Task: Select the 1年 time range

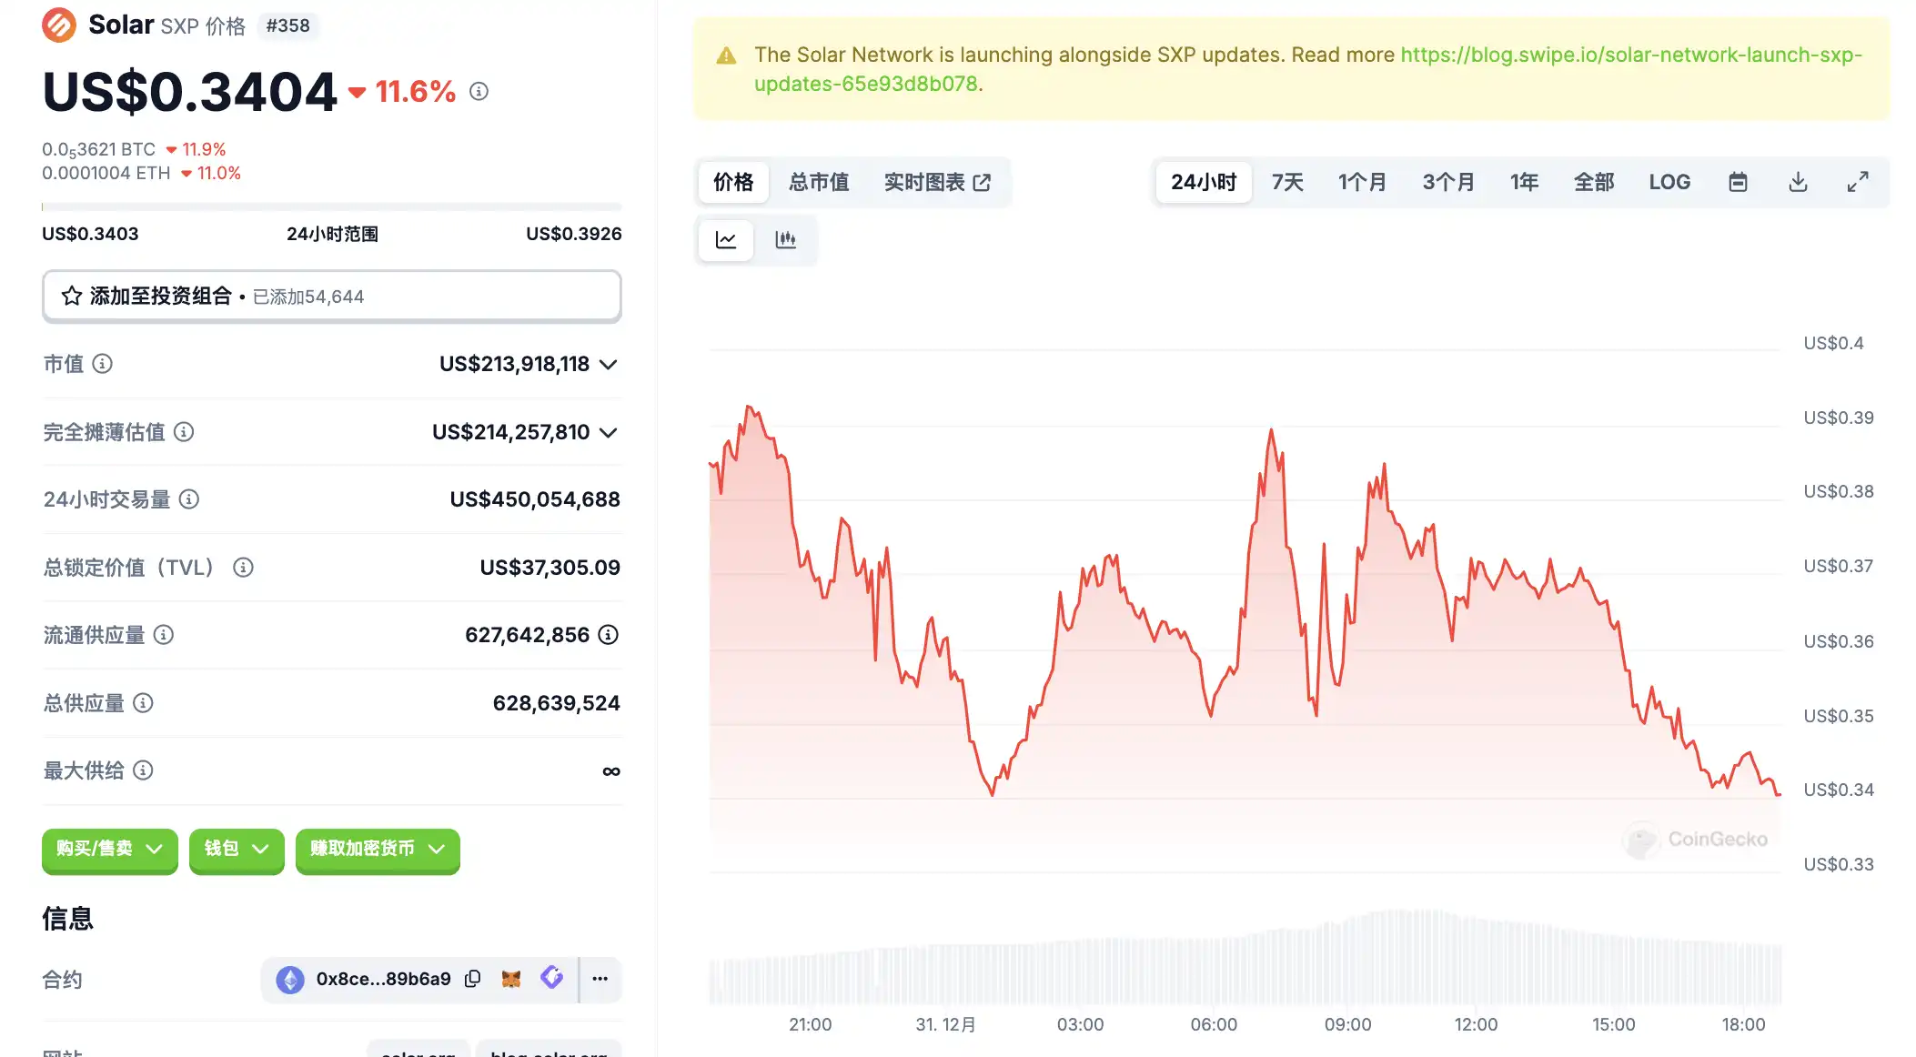Action: pos(1524,182)
